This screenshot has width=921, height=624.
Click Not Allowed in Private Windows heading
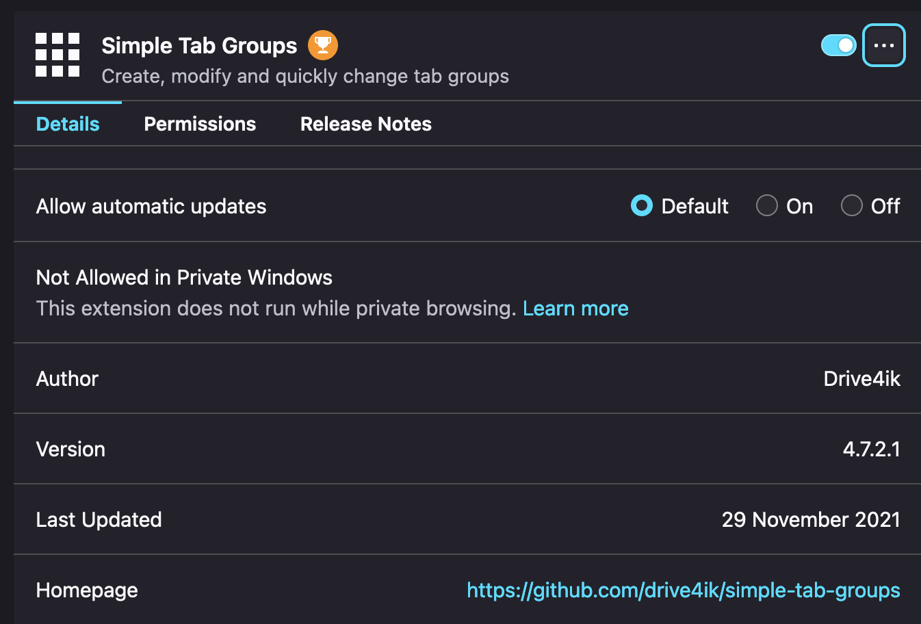pos(184,278)
